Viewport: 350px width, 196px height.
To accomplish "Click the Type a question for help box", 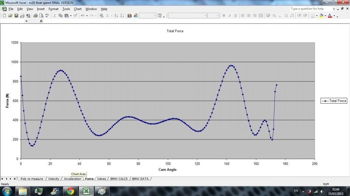I will (x=310, y=9).
